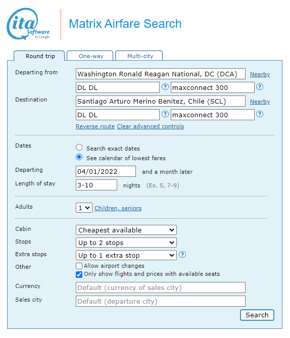The width and height of the screenshot is (290, 338).
Task: Click the Length of stay field
Action: pos(96,185)
